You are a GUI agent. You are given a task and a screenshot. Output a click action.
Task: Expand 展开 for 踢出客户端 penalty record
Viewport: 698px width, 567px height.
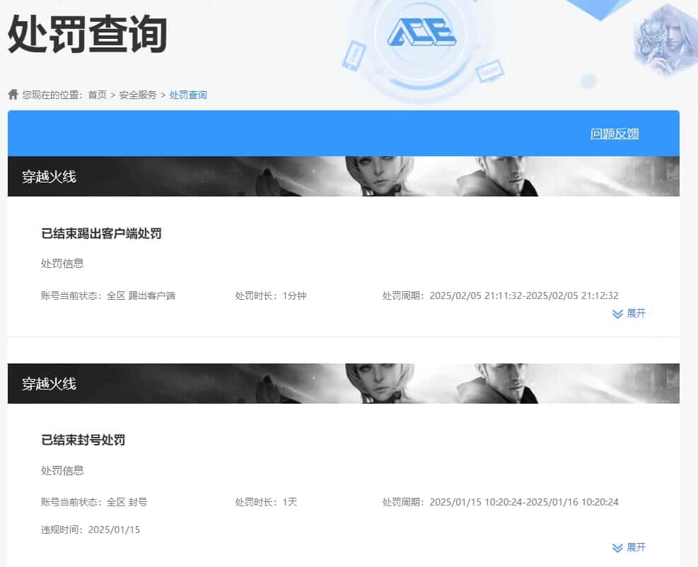pyautogui.click(x=629, y=313)
